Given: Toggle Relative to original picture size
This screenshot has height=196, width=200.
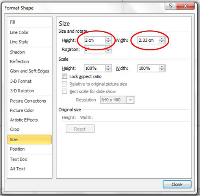Looking at the screenshot, I should point(64,84).
